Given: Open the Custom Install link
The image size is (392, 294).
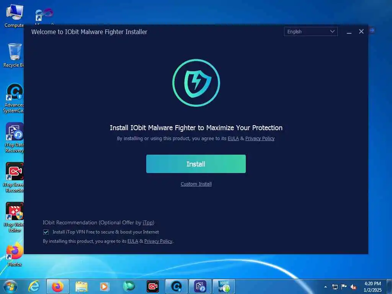Looking at the screenshot, I should coord(196,184).
